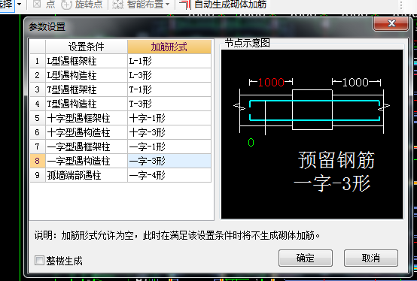Click the 取消 button
417x281 pixels.
click(371, 258)
